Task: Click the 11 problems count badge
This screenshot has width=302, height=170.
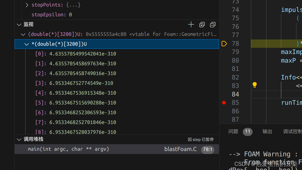Action: [248, 132]
